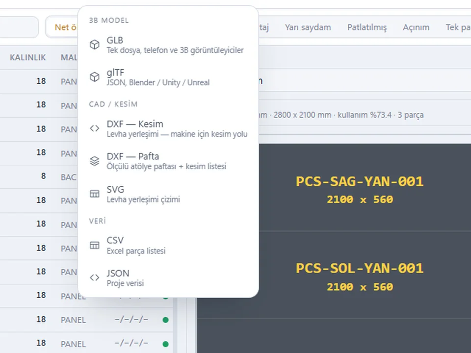Click the 3B MODEL section heading
Screen dimensions: 471x353
[x=109, y=21]
